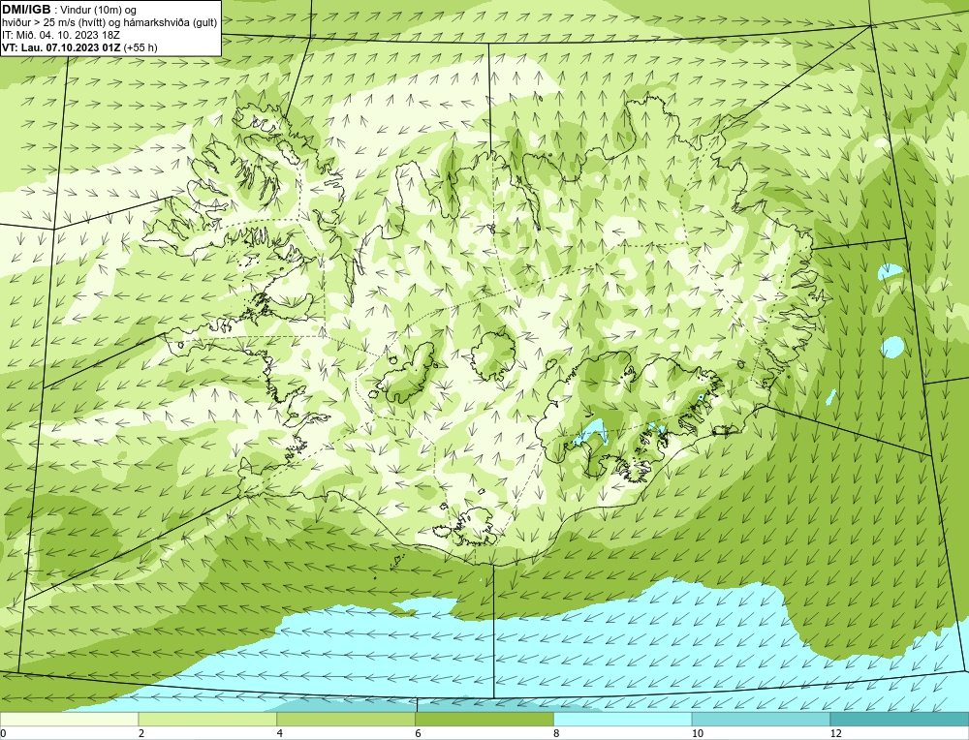Viewport: 969px width, 740px height.
Task: Select the "Vindur (10m) og" label
Action: tap(100, 11)
